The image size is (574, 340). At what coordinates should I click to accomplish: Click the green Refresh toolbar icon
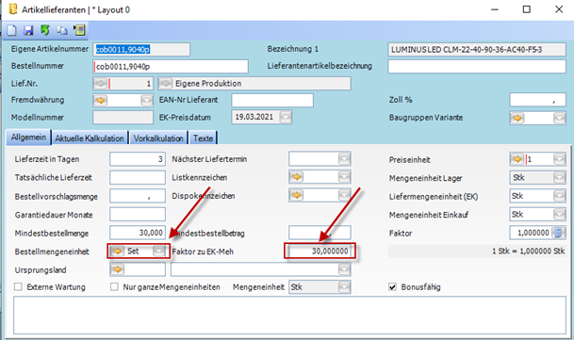[45, 30]
